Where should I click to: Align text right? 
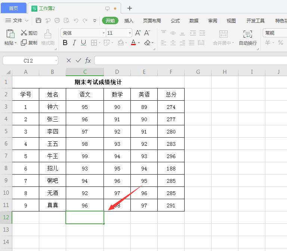click(x=182, y=43)
